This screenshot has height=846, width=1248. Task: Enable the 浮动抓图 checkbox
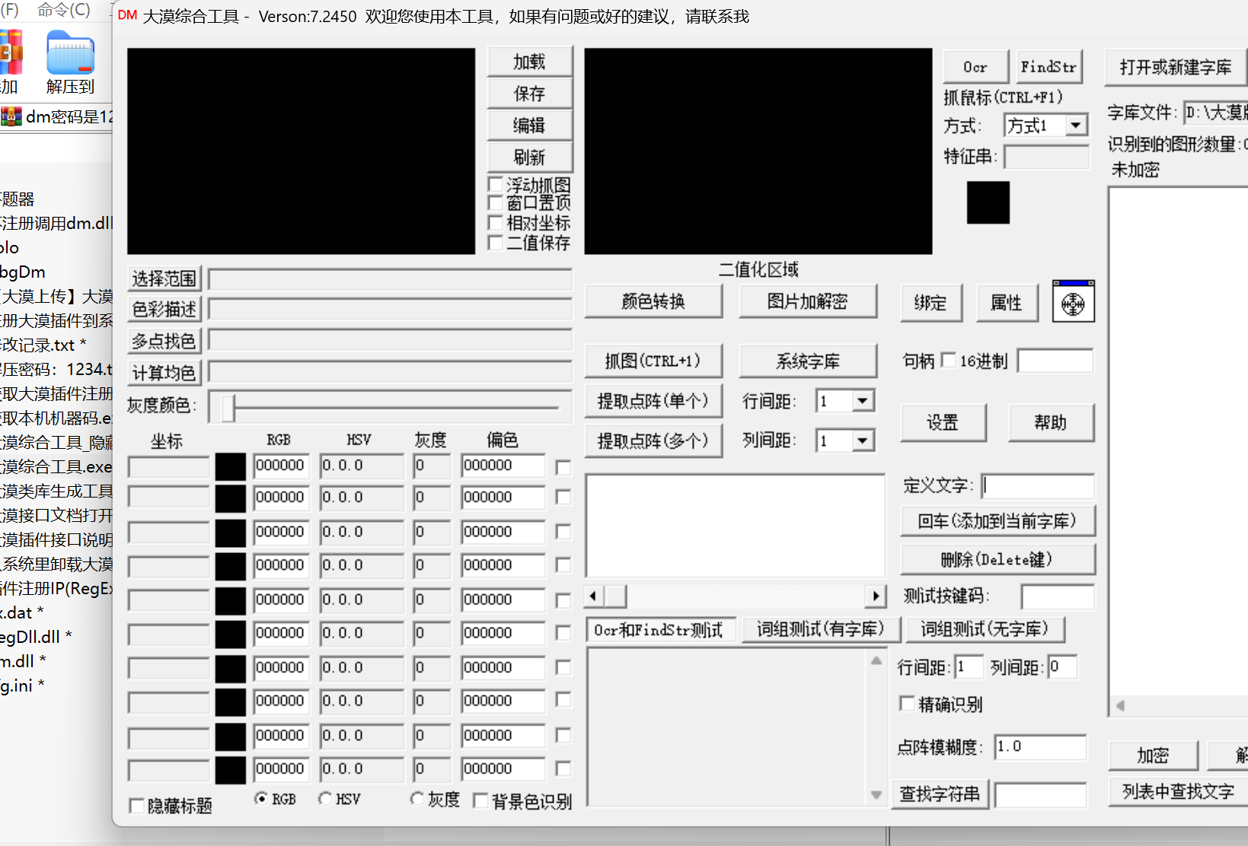coord(495,184)
